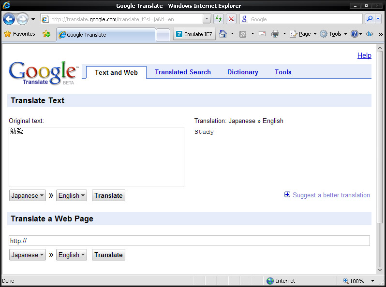Click the Help link
This screenshot has height=287, width=386.
364,55
